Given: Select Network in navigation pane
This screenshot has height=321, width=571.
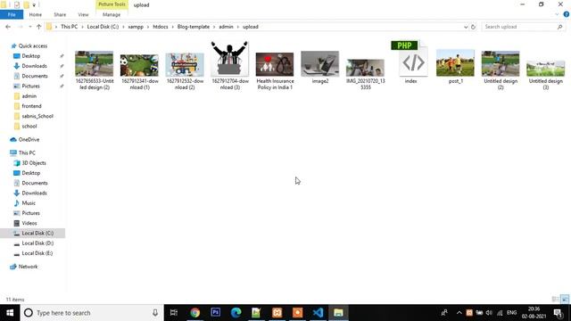Looking at the screenshot, I should click(x=28, y=267).
